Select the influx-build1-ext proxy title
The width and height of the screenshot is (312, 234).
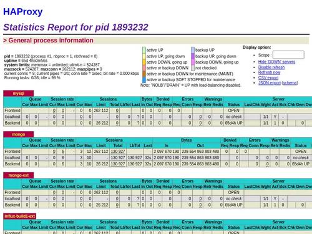(x=20, y=216)
